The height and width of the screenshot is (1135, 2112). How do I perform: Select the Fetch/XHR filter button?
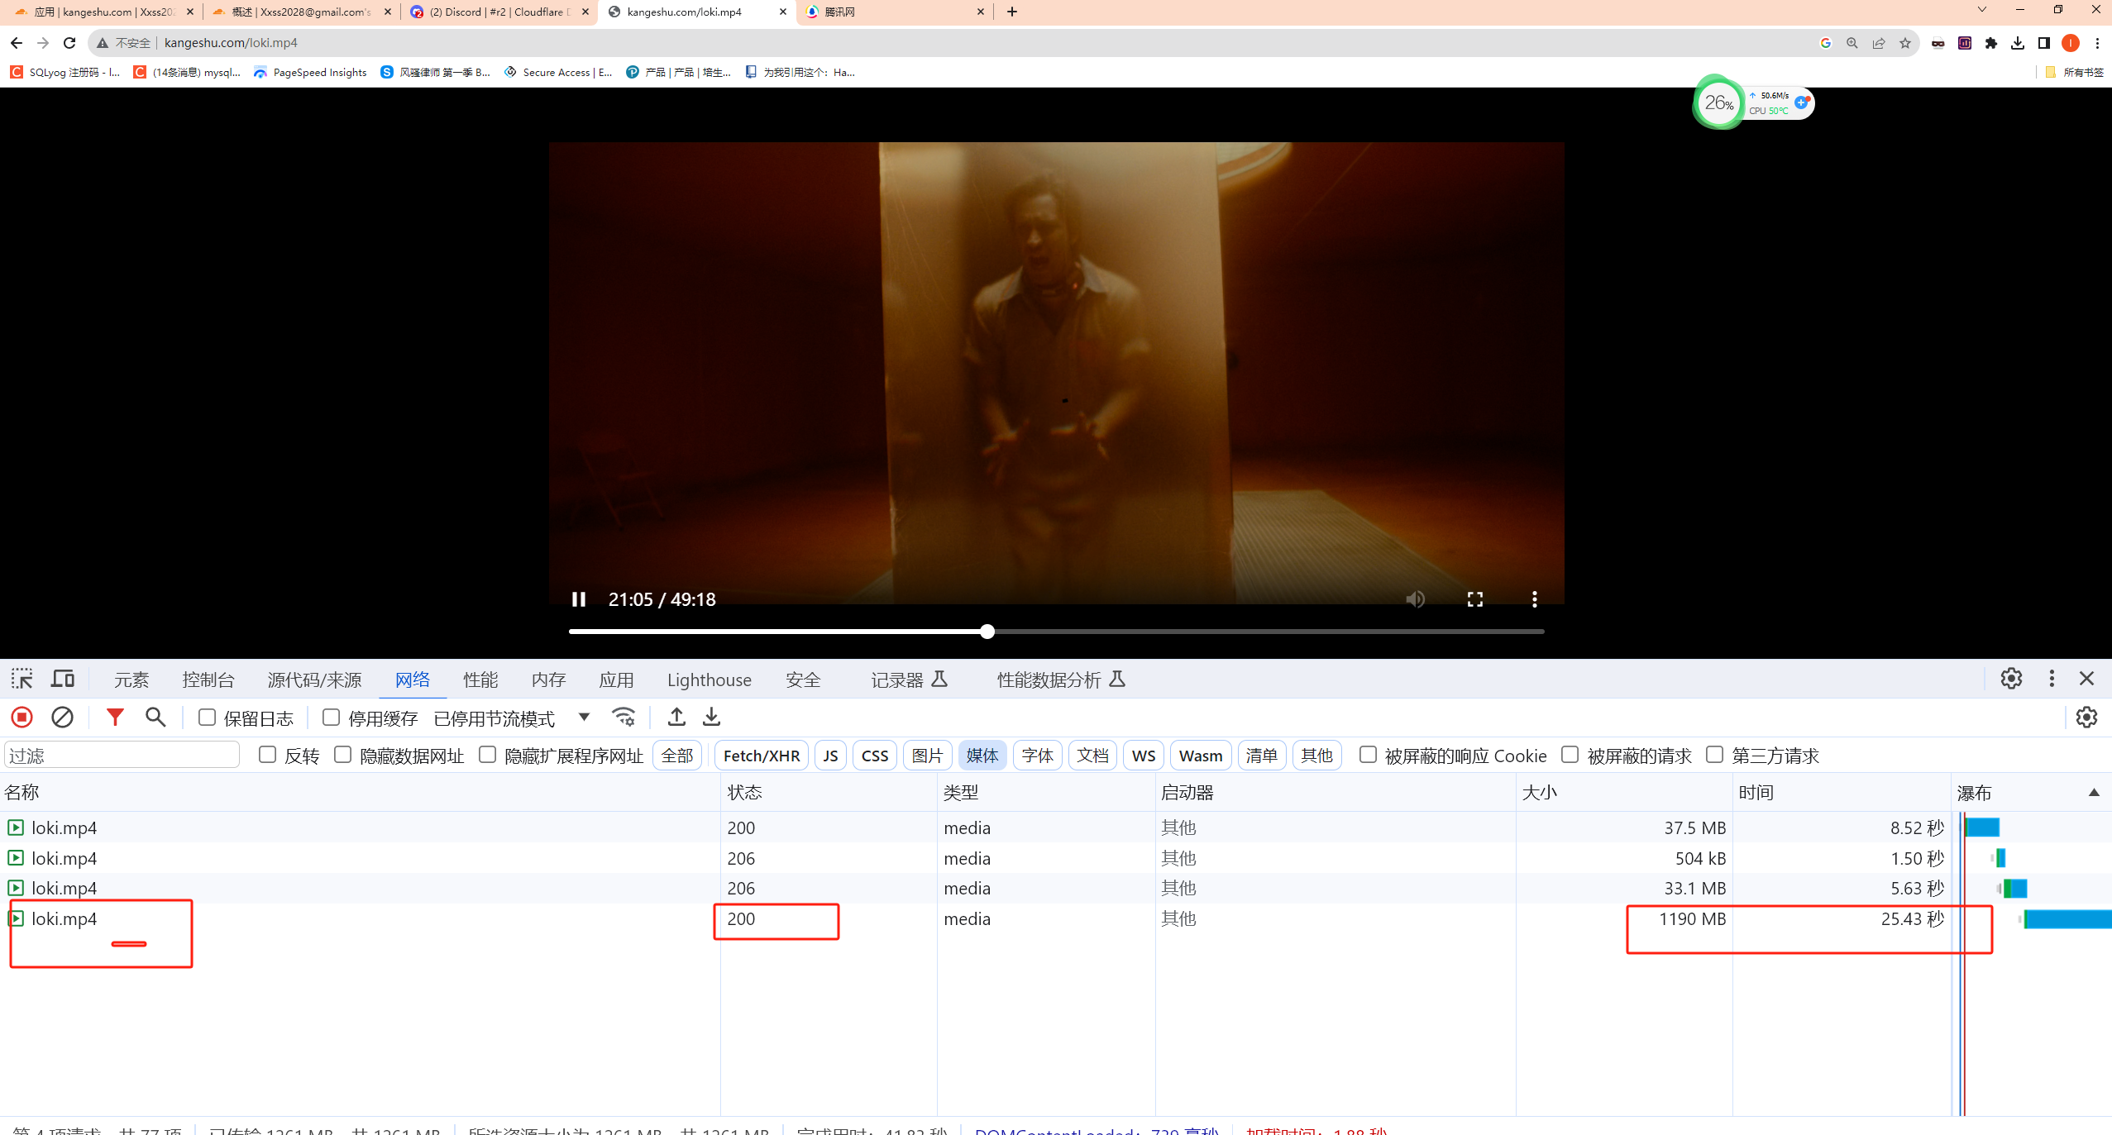pos(761,756)
